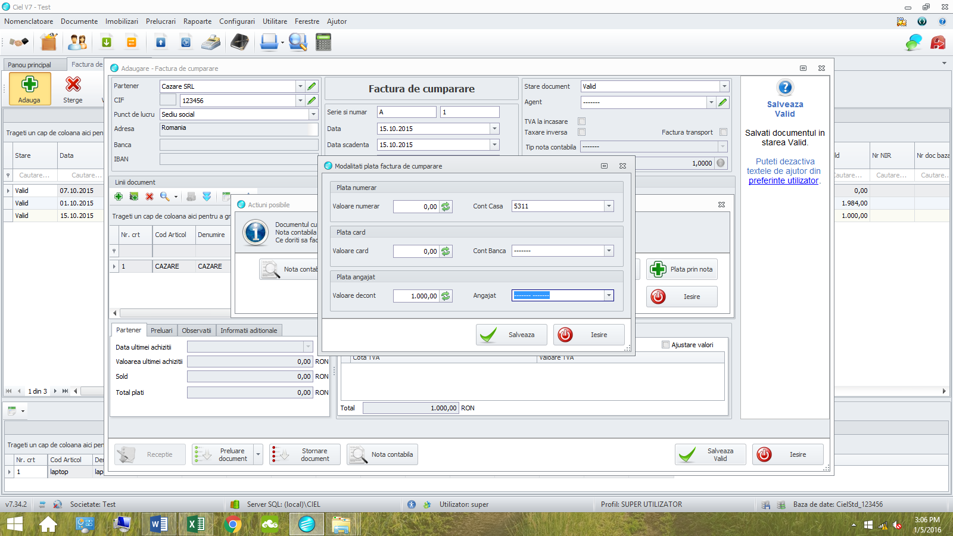Switch to the Observatii tab
The height and width of the screenshot is (536, 953).
(x=197, y=331)
